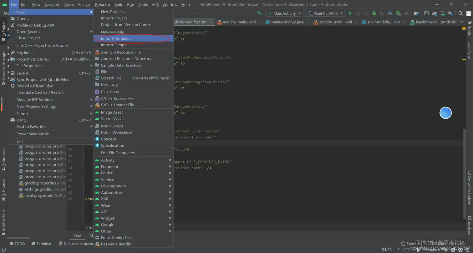The height and width of the screenshot is (253, 473).
Task: Open the Profiler gauge icon
Action: click(x=390, y=13)
